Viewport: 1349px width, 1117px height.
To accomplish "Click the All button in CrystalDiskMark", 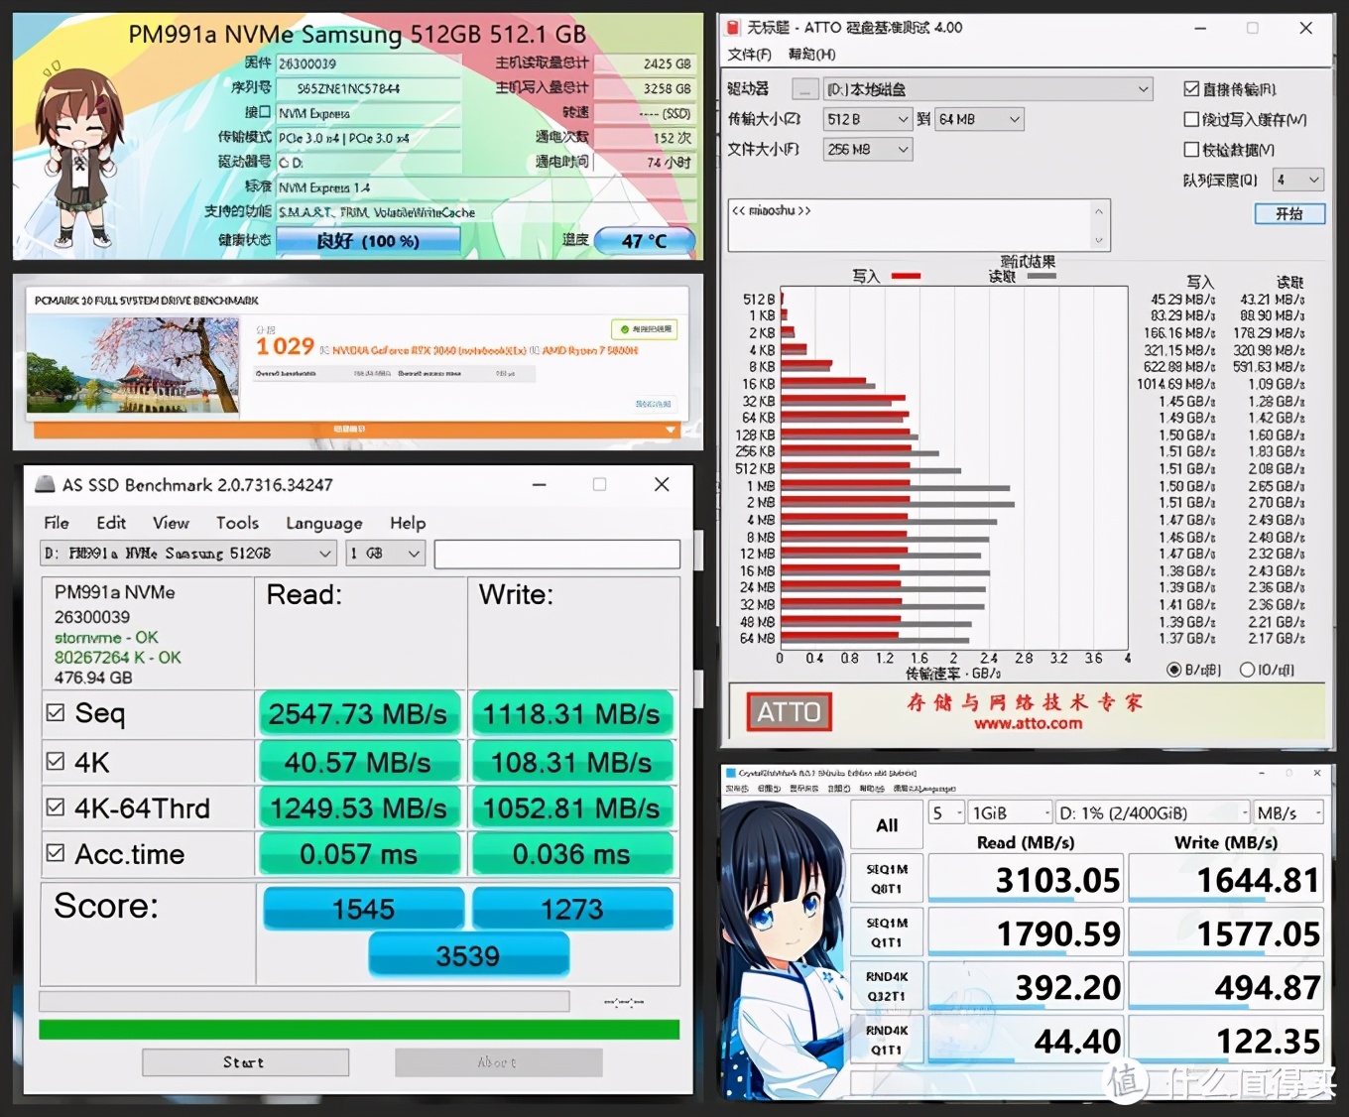I will click(887, 824).
